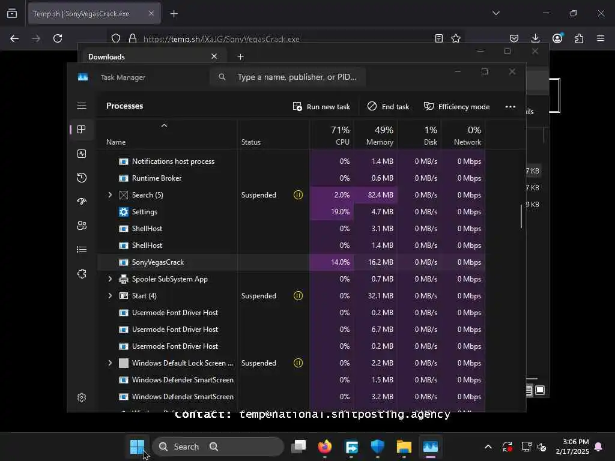Open a new Firefox tab
Screen dimensions: 615x461
pos(174,14)
